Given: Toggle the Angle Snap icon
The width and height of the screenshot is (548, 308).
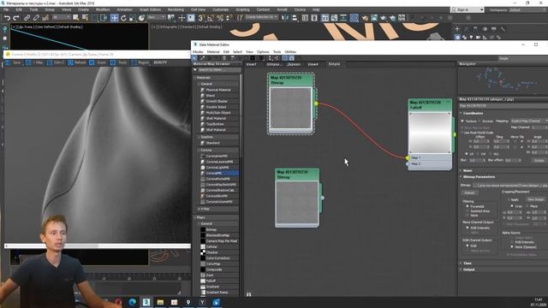Looking at the screenshot, I should [x=211, y=18].
